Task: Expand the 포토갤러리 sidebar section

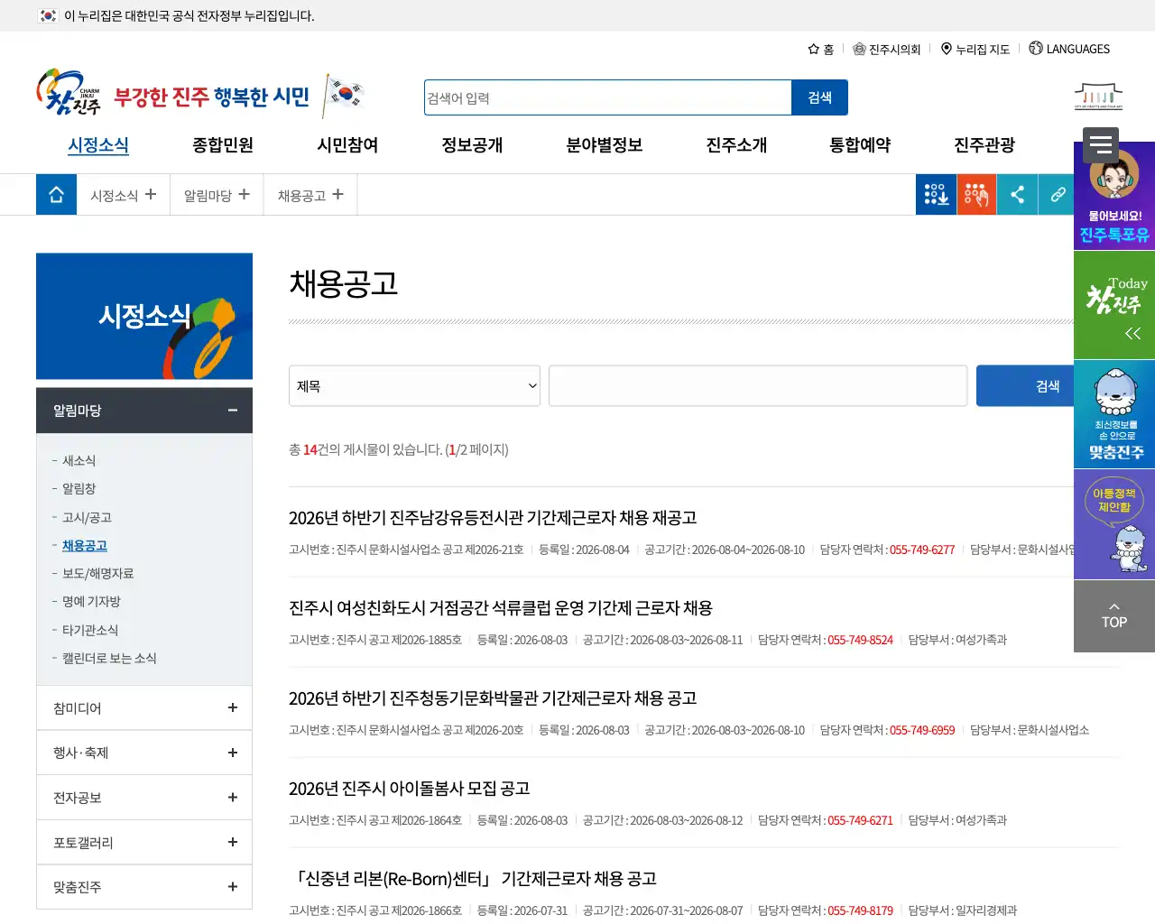Action: coord(144,843)
